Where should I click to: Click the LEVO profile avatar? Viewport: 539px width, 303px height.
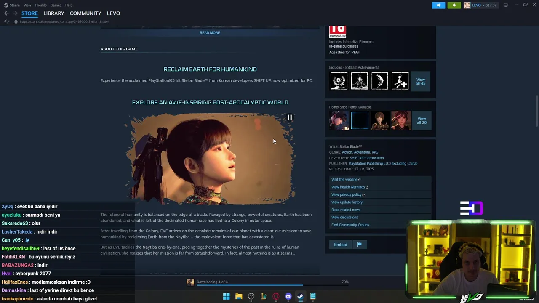(x=467, y=5)
